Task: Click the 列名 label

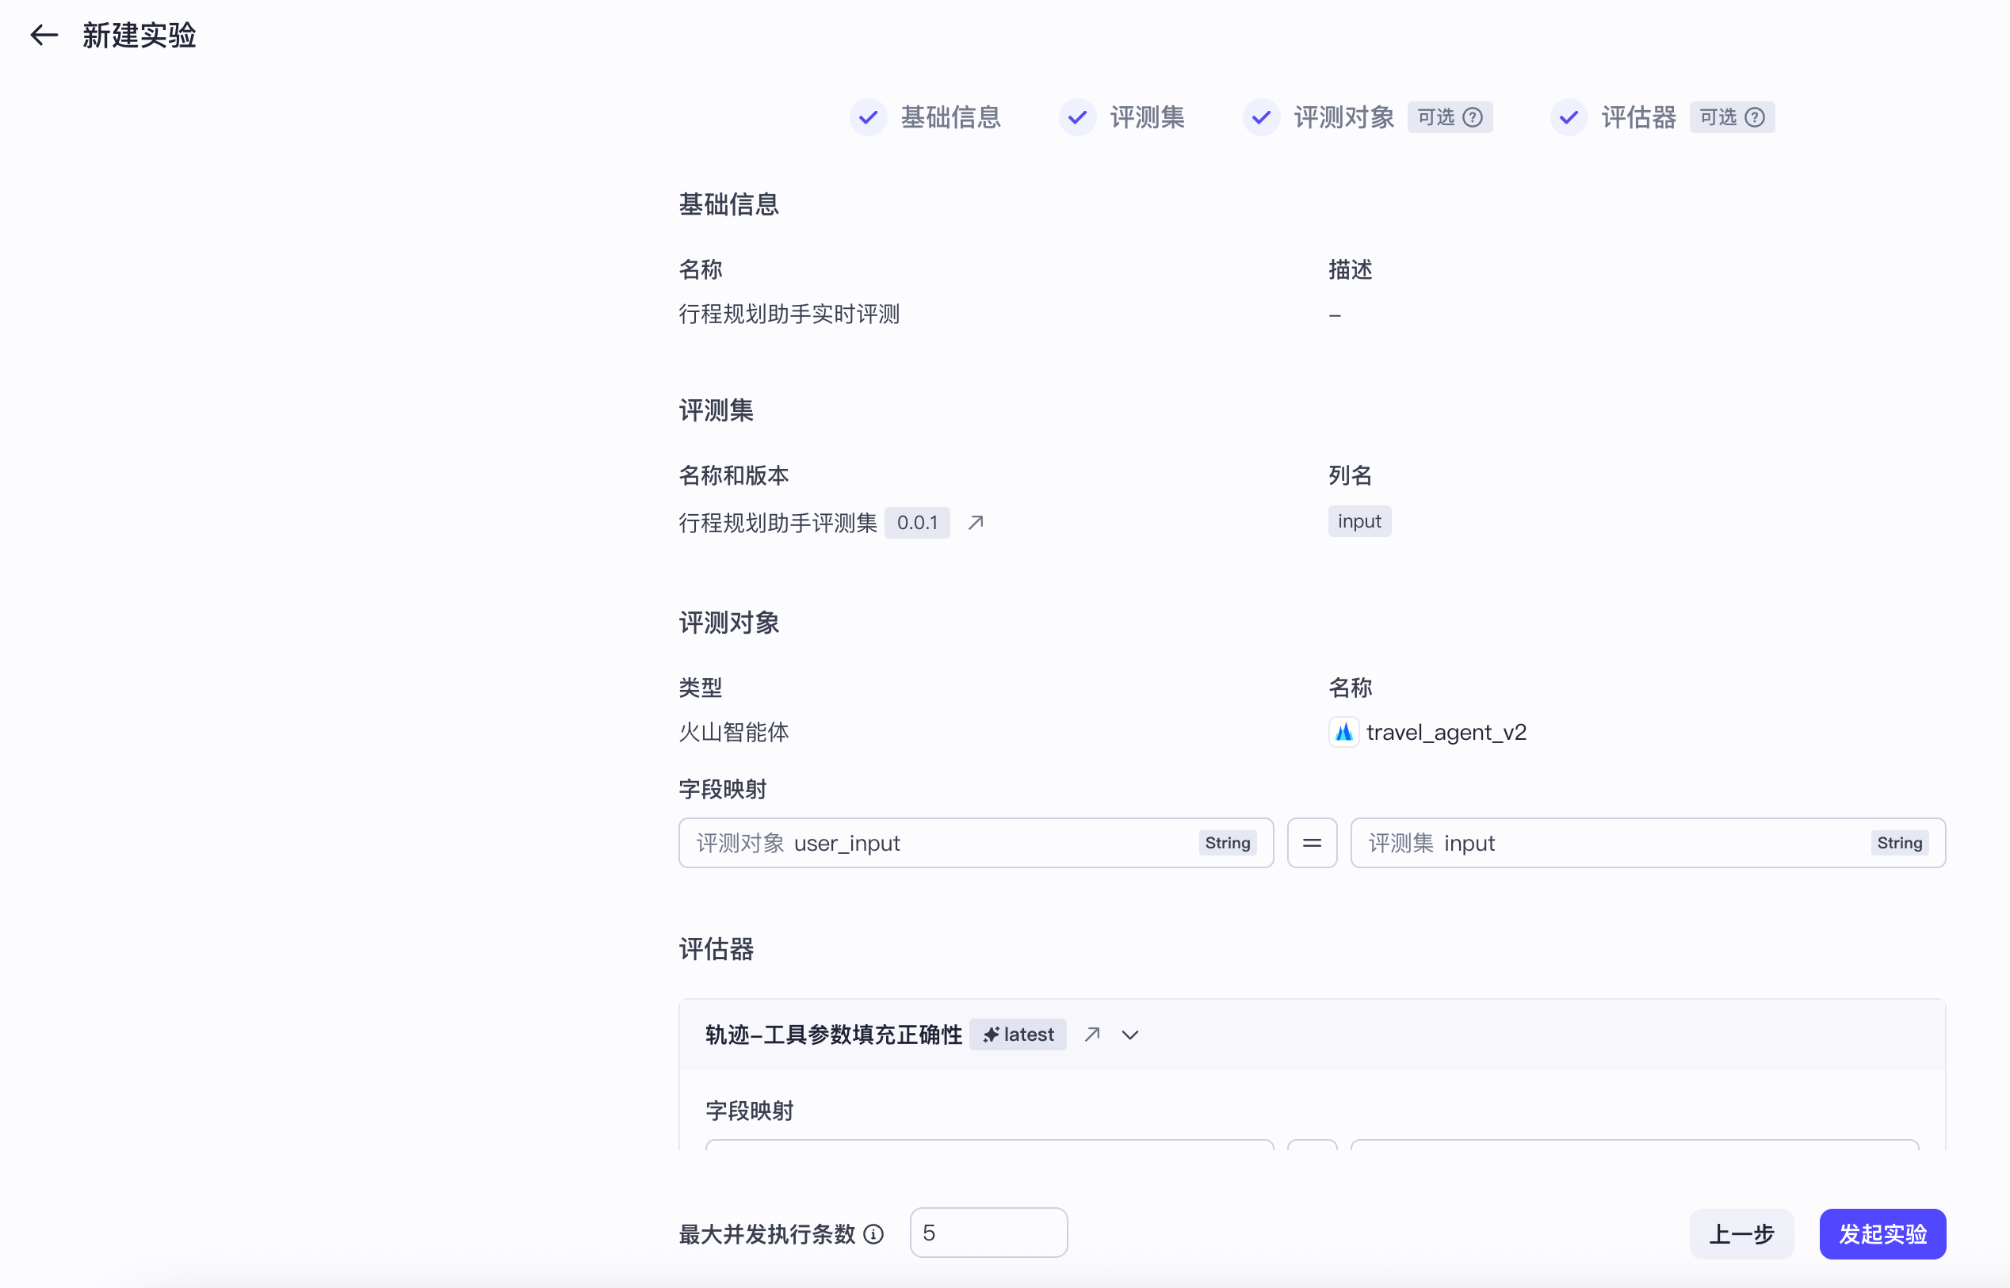Action: [1350, 476]
